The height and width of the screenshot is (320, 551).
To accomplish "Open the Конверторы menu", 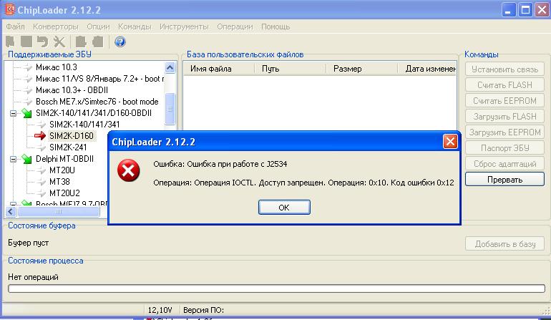I will (x=56, y=26).
